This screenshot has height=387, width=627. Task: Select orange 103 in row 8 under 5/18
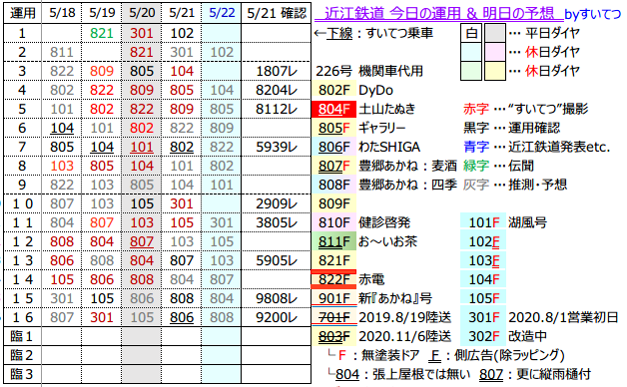coord(62,166)
